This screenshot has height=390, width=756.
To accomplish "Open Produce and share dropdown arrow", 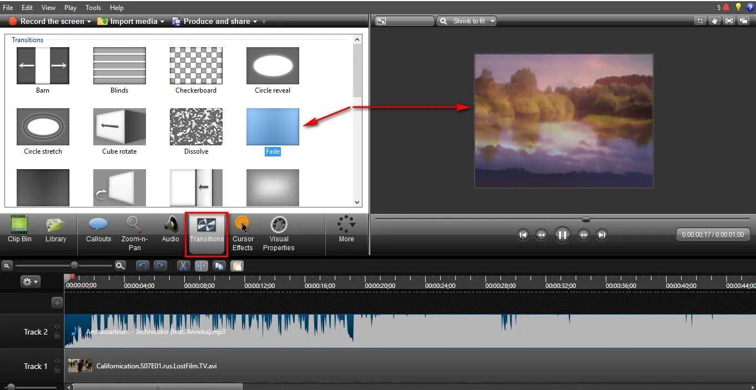I will [255, 22].
